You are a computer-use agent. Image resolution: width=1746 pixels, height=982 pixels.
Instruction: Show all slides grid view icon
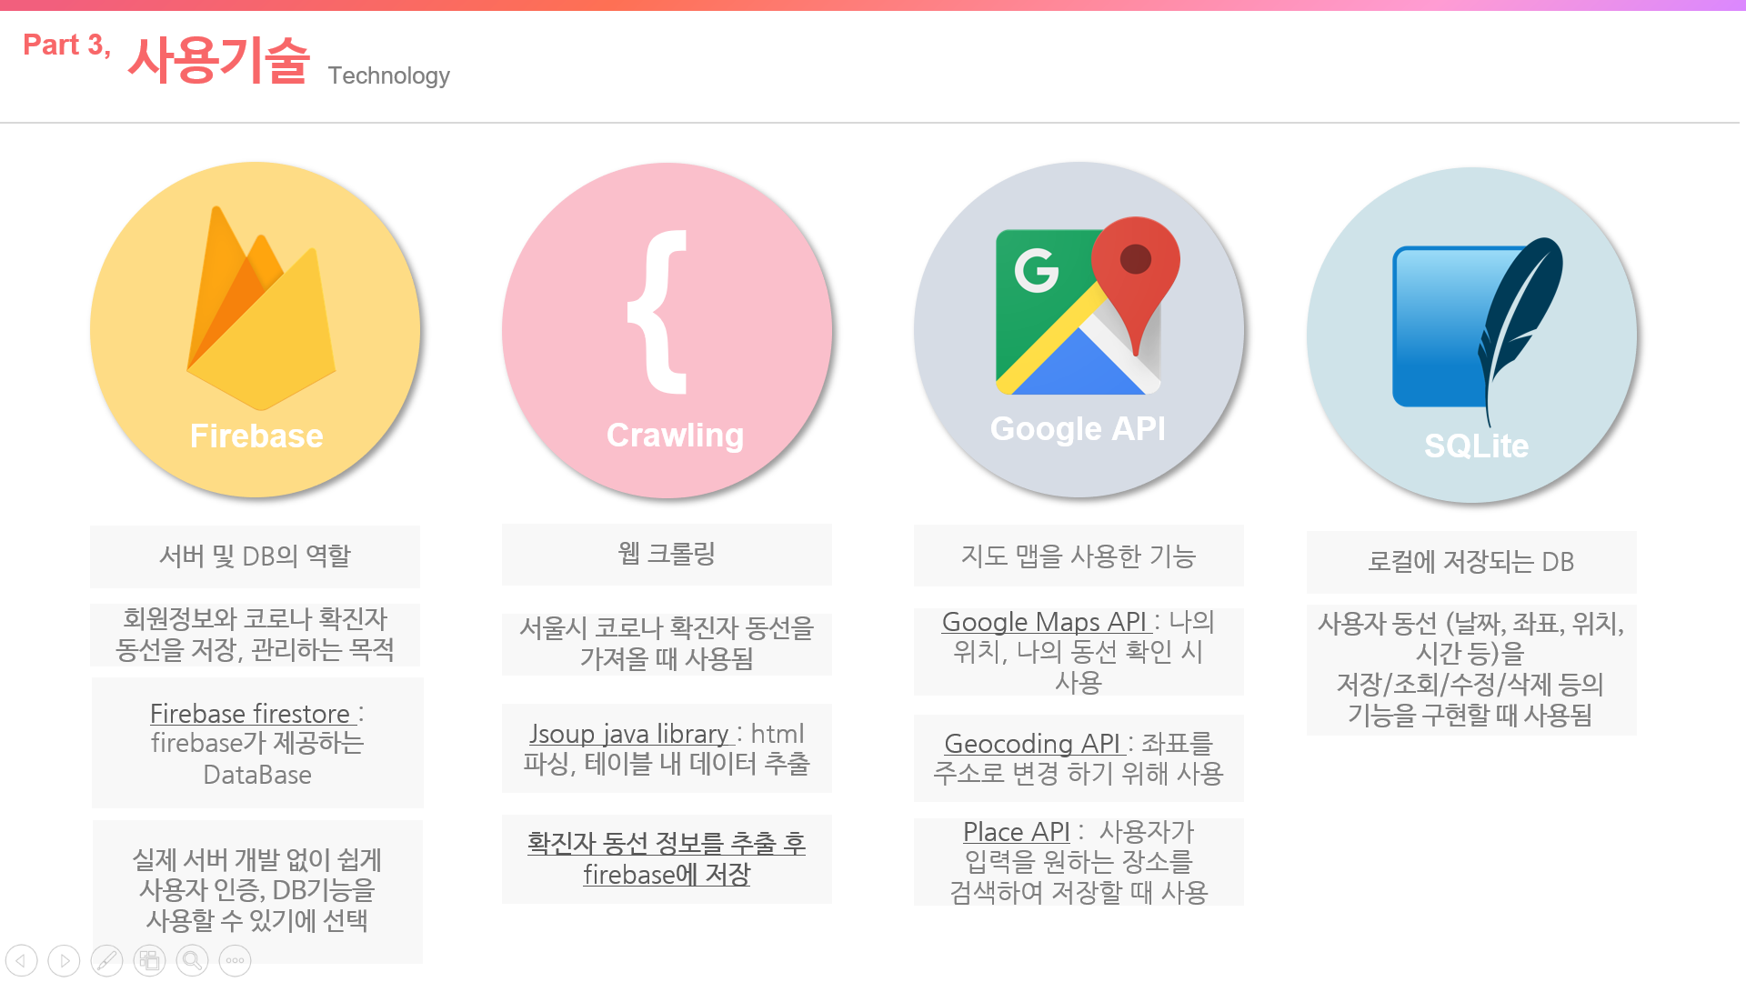pyautogui.click(x=150, y=960)
